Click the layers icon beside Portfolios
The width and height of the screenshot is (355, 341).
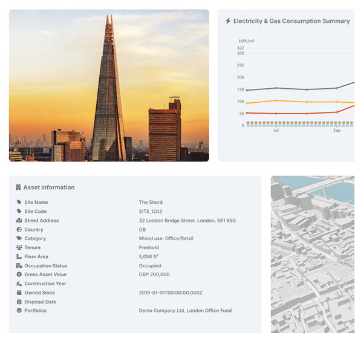19,310
